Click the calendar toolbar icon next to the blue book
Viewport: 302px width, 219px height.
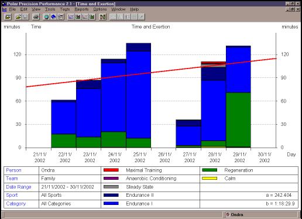(60, 17)
